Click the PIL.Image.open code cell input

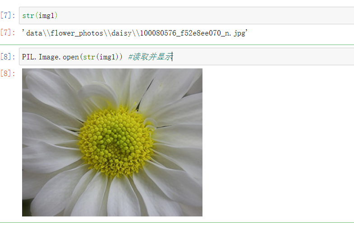coord(187,57)
